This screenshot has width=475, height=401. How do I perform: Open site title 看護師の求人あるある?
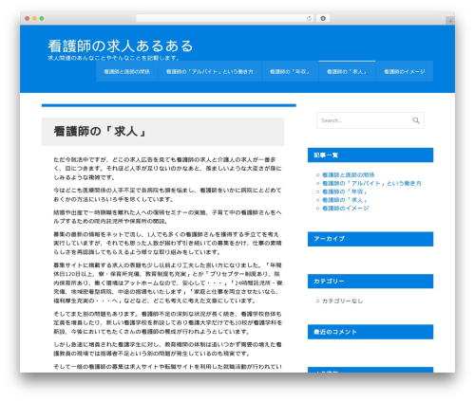tap(121, 46)
